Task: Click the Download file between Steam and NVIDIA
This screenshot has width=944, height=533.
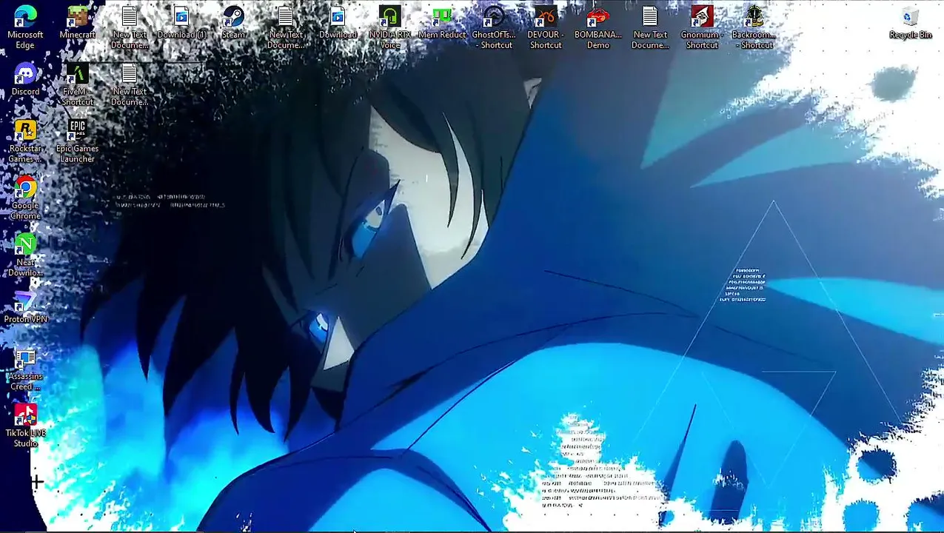Action: pos(338,23)
